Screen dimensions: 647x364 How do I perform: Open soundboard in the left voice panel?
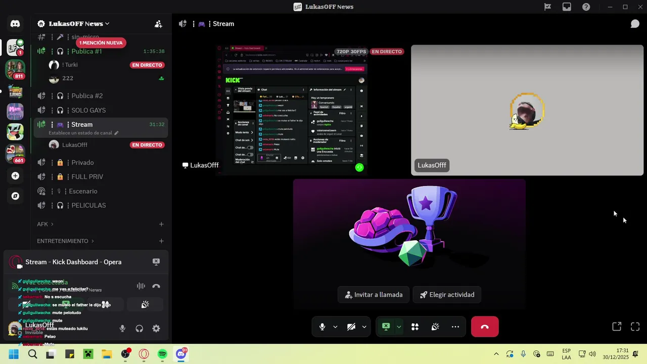point(145,304)
